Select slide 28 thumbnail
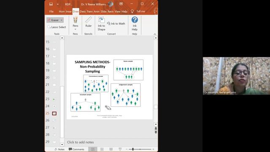270x152 pixels. pos(54,135)
